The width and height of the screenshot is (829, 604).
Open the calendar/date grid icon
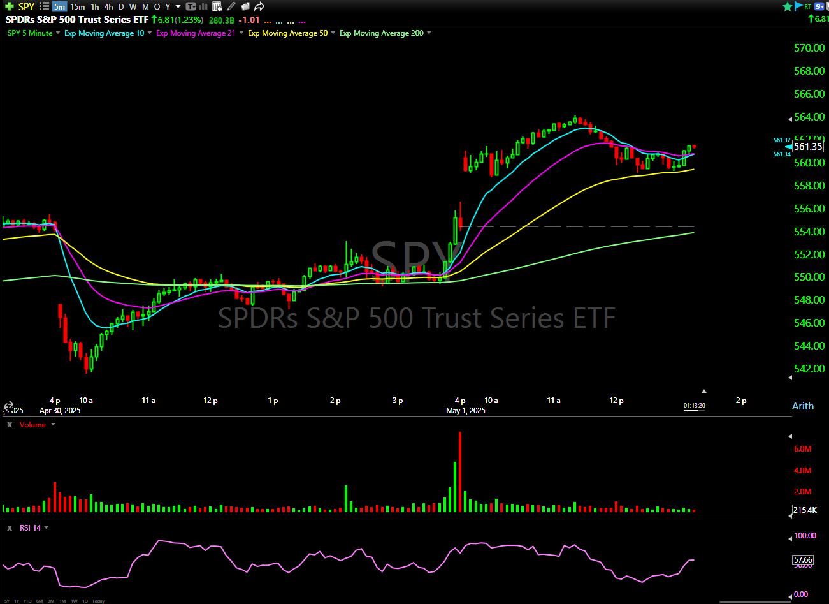217,7
